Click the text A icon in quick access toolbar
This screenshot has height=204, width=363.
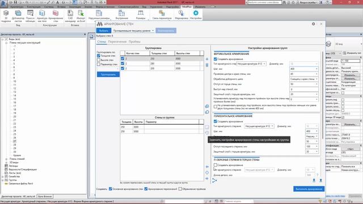point(58,2)
